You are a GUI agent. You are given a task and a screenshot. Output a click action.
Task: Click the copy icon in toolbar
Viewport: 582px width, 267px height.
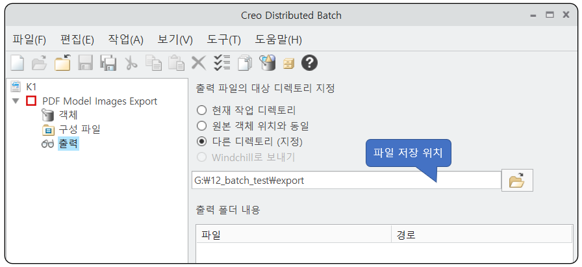point(153,63)
